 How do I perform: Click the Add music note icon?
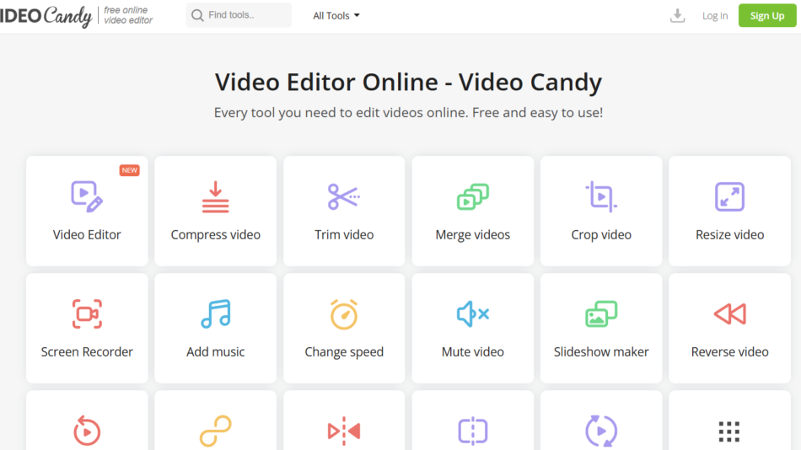pyautogui.click(x=216, y=313)
